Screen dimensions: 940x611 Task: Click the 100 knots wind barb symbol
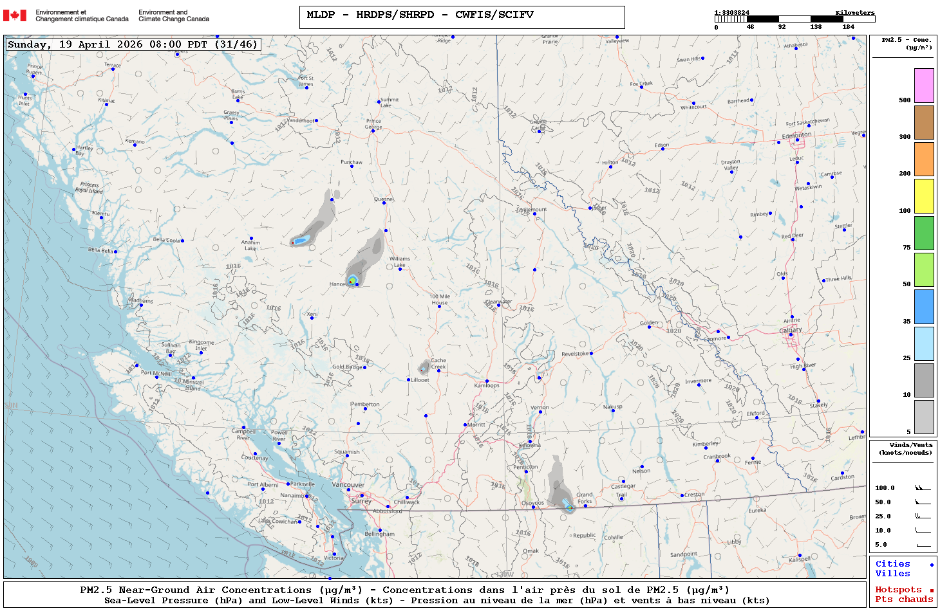point(923,488)
